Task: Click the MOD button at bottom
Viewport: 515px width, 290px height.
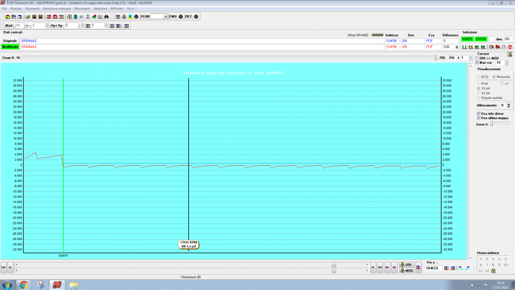Action: pyautogui.click(x=407, y=270)
